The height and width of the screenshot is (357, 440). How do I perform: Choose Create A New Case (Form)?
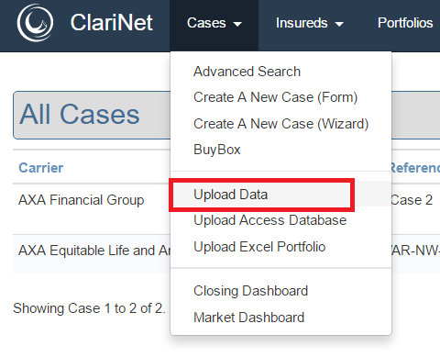pos(275,97)
